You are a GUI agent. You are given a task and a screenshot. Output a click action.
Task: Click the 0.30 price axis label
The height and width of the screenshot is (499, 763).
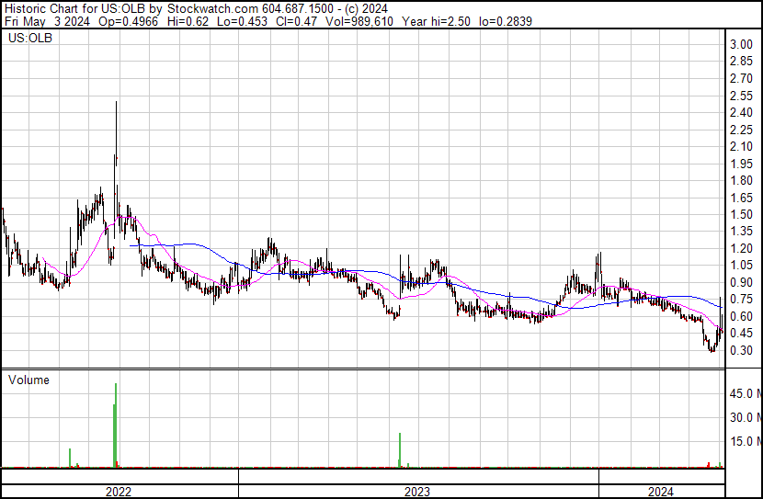[x=741, y=350]
